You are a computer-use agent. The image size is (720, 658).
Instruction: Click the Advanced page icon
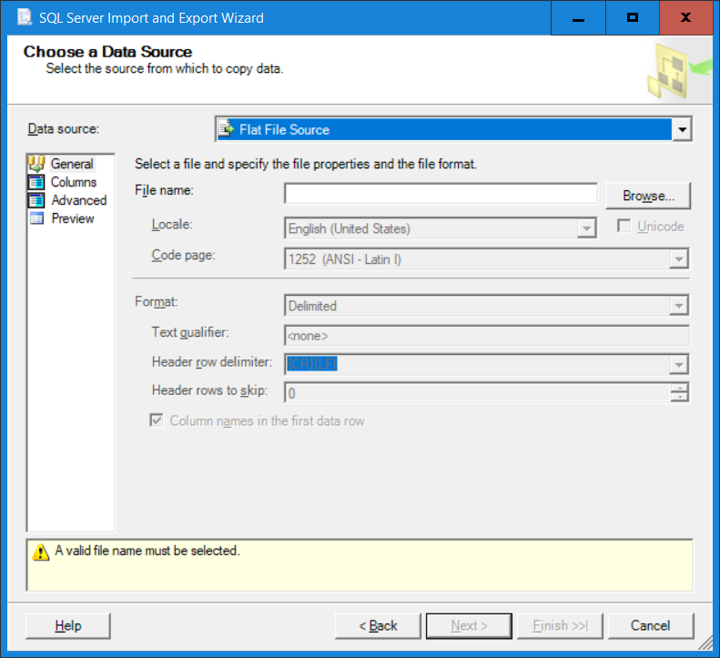(x=36, y=200)
